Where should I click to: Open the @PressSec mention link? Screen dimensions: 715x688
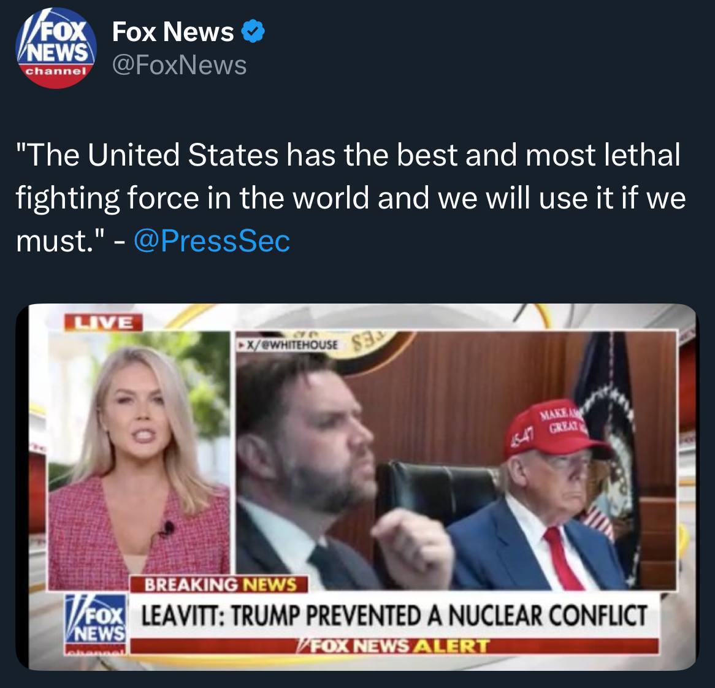pyautogui.click(x=212, y=241)
